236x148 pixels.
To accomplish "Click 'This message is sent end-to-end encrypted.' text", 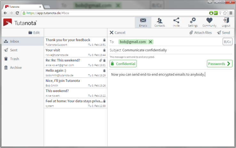I will click(132, 57).
